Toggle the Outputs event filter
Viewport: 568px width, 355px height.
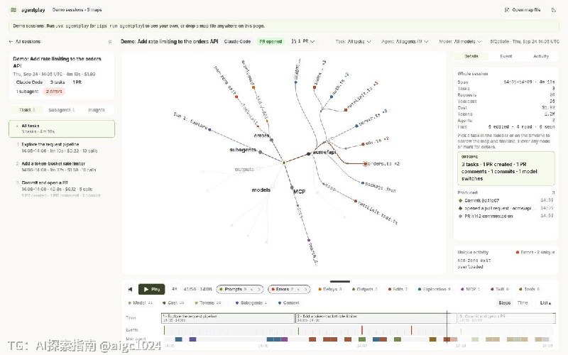(365, 289)
